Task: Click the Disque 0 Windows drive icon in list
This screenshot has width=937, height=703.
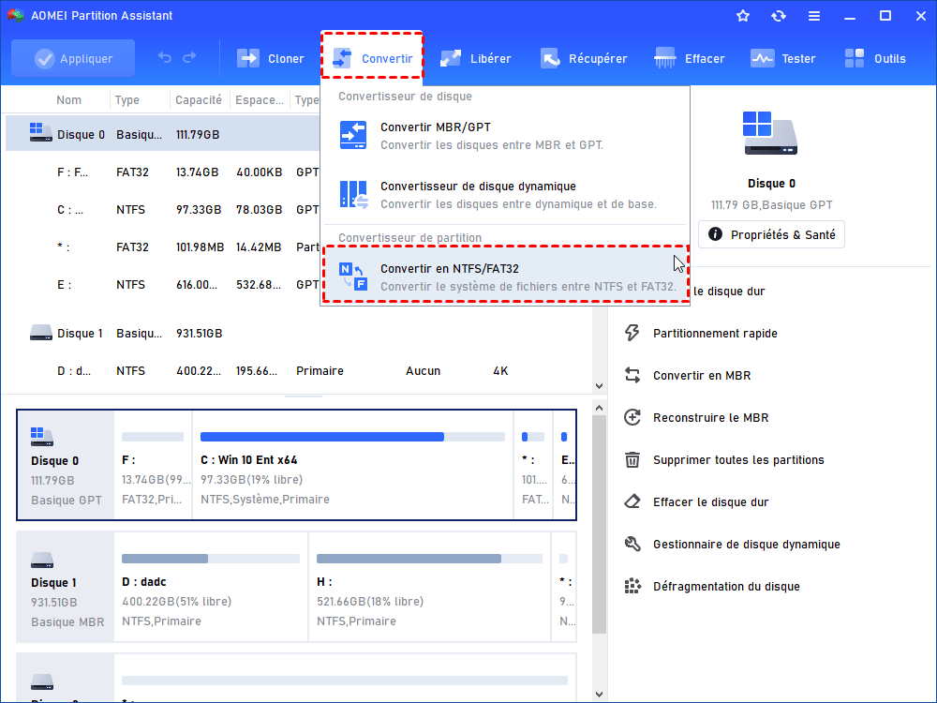Action: [x=40, y=133]
